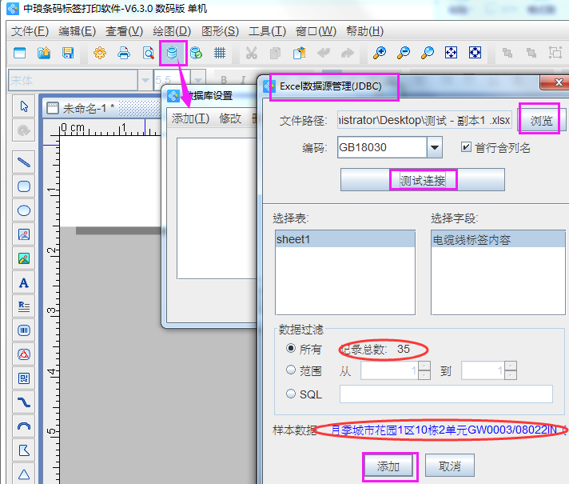Click 修改 in database settings window
The width and height of the screenshot is (569, 484).
point(230,118)
